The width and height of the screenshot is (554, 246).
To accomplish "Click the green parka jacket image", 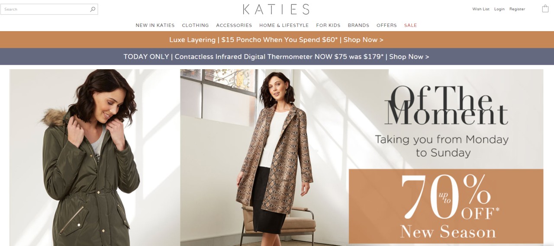I will click(x=95, y=157).
